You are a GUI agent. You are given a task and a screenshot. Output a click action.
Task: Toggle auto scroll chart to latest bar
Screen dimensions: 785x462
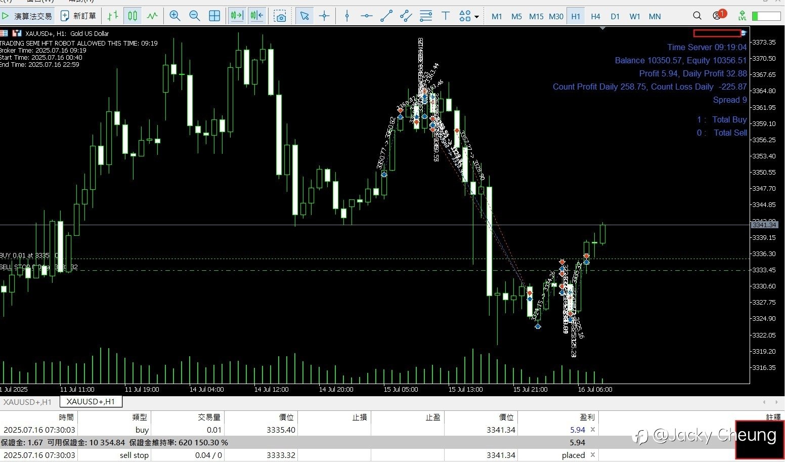(x=237, y=16)
